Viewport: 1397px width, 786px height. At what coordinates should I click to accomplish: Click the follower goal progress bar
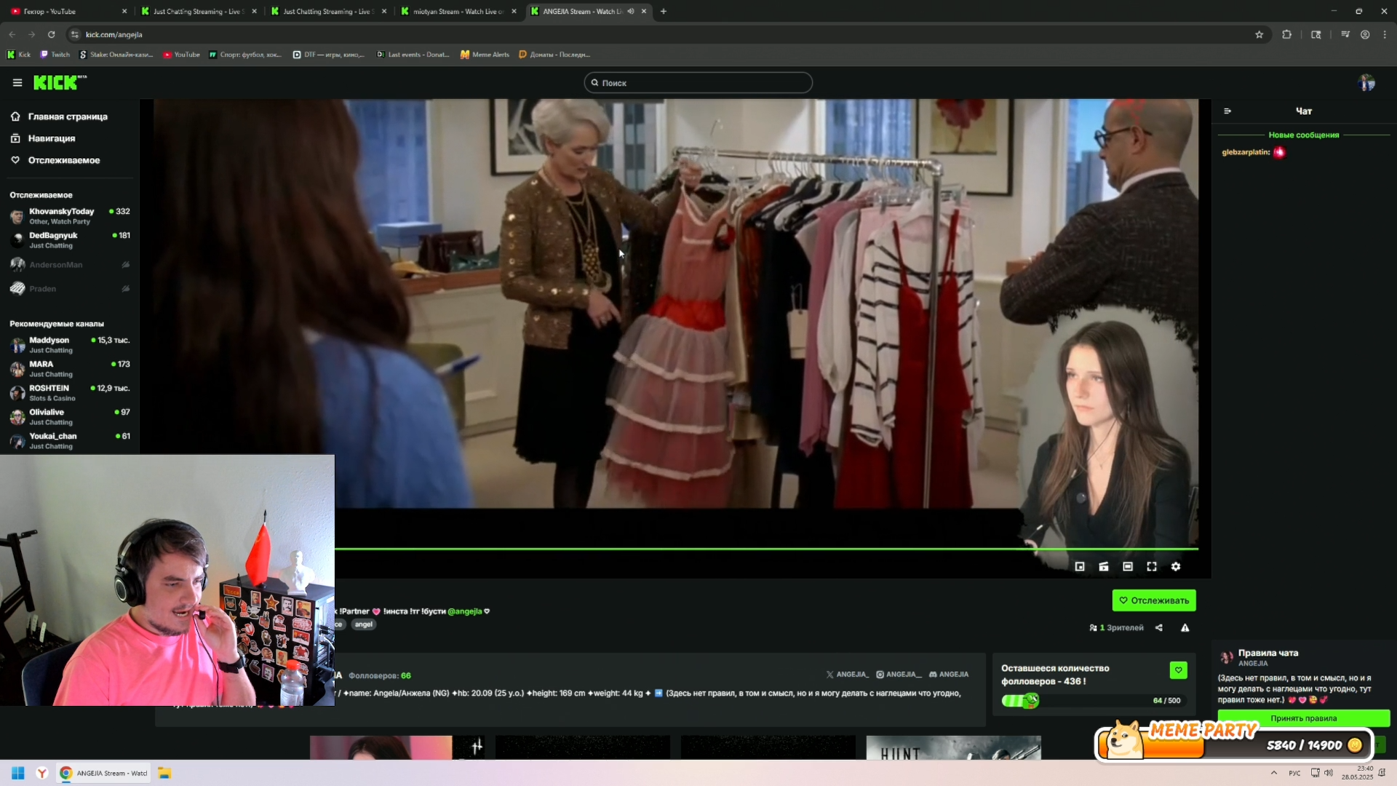pyautogui.click(x=1094, y=701)
